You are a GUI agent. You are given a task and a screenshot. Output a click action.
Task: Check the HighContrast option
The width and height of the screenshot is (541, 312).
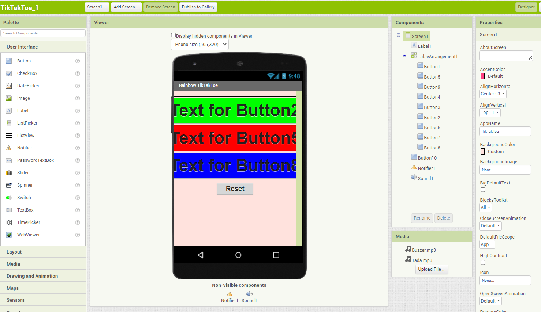click(483, 262)
